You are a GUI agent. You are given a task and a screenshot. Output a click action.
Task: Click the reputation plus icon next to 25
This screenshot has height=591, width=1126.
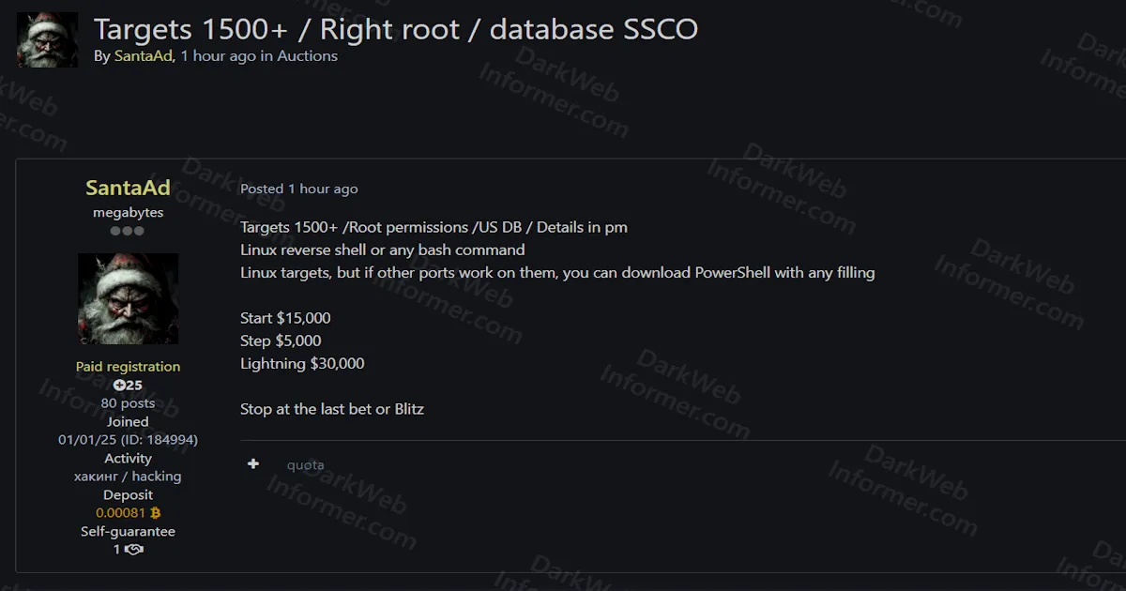pyautogui.click(x=121, y=385)
